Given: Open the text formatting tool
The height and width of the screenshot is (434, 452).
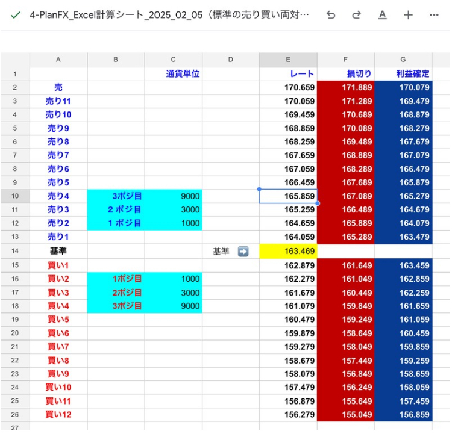Looking at the screenshot, I should point(382,14).
